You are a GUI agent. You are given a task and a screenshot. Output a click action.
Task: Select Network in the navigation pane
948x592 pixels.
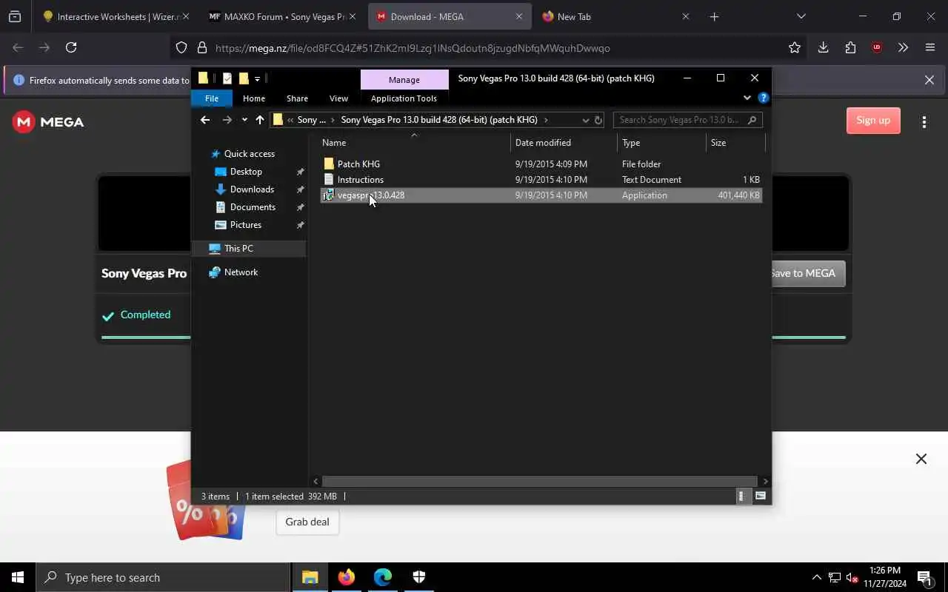(241, 272)
